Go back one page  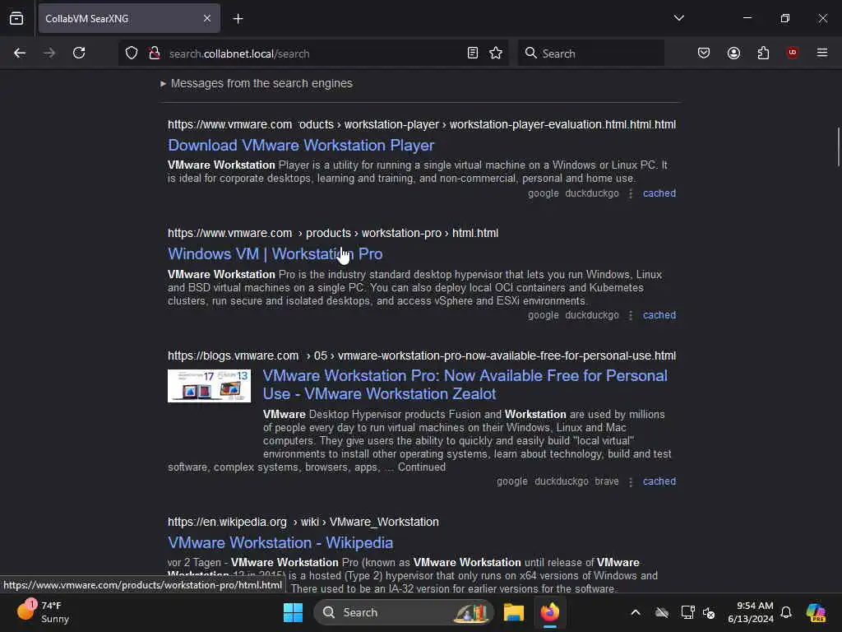pyautogui.click(x=20, y=53)
